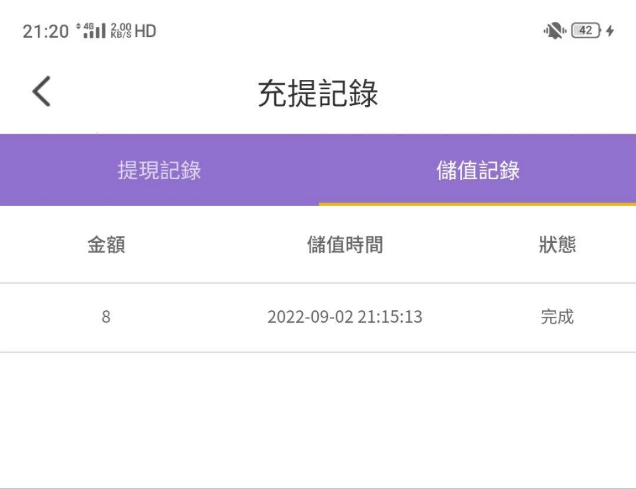Tap the 4G network label

point(89,26)
